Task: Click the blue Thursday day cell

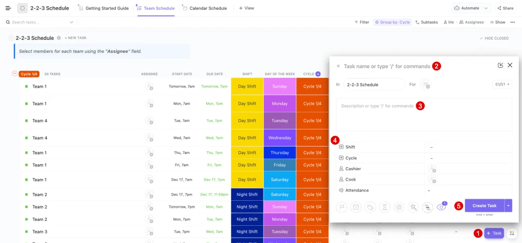Action: click(x=280, y=153)
